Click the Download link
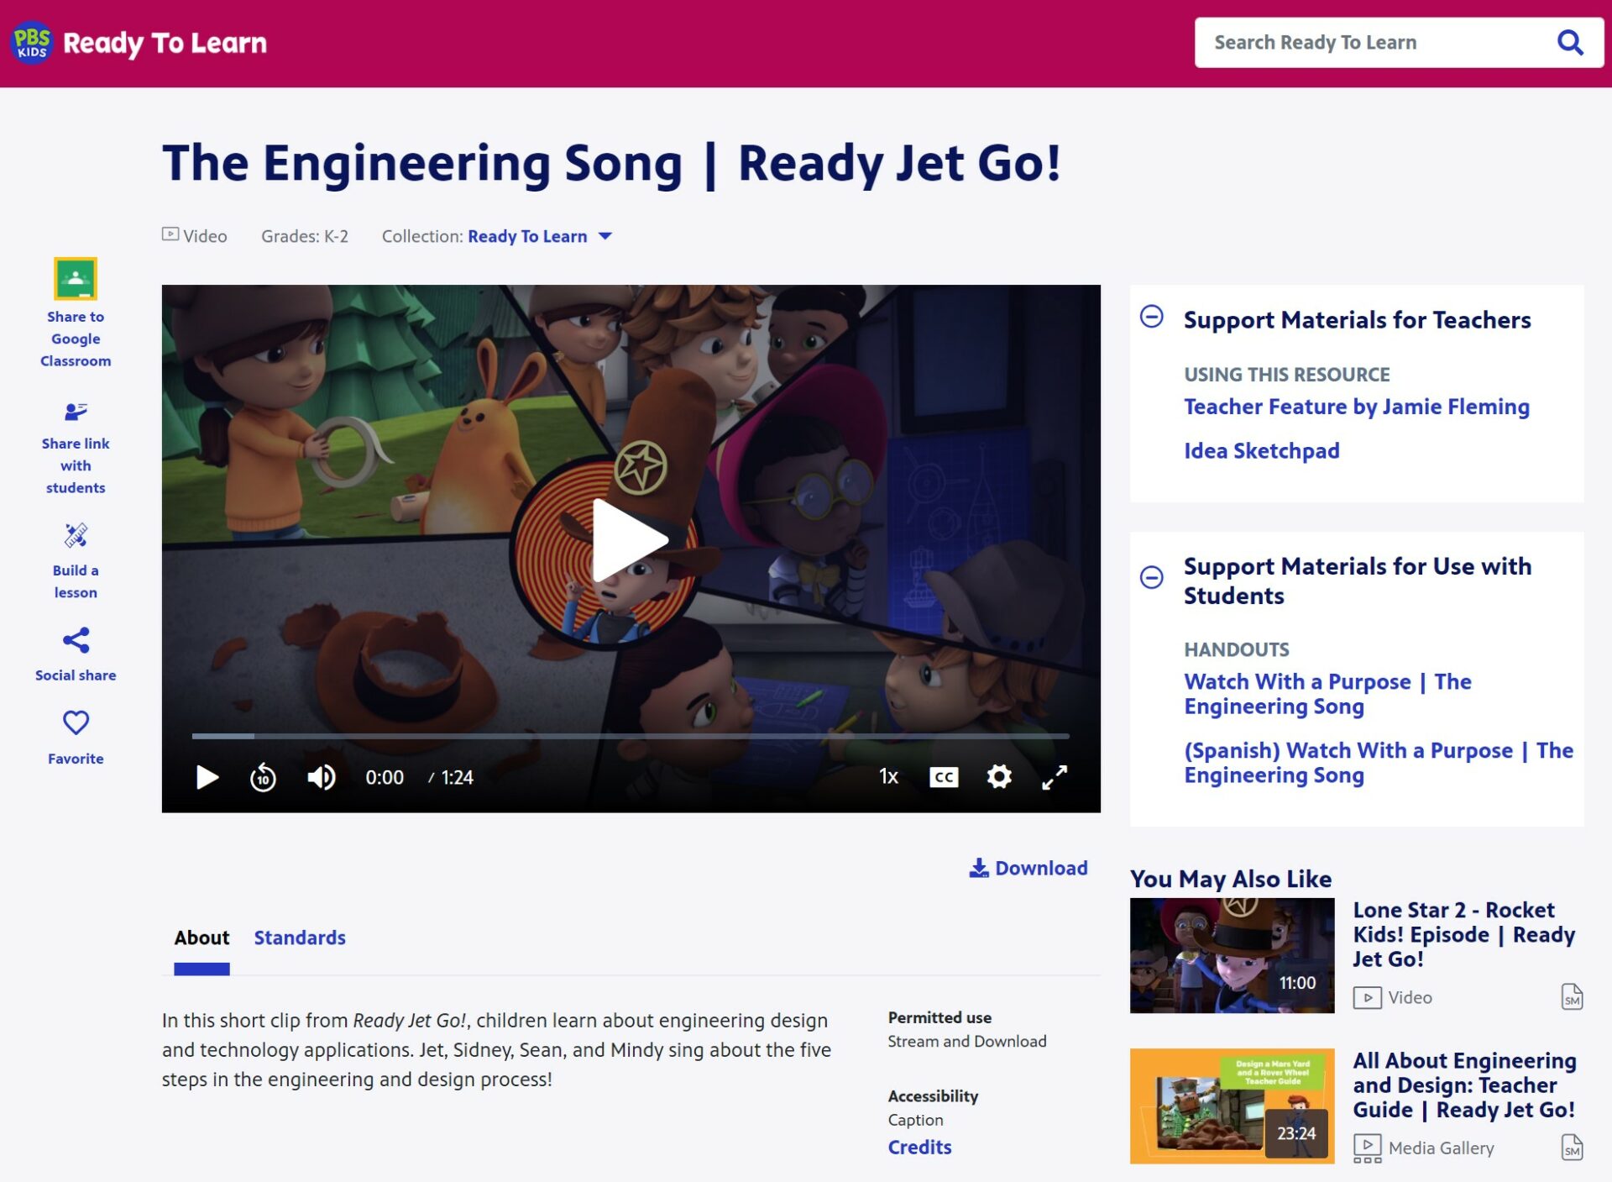This screenshot has height=1182, width=1612. (1028, 868)
